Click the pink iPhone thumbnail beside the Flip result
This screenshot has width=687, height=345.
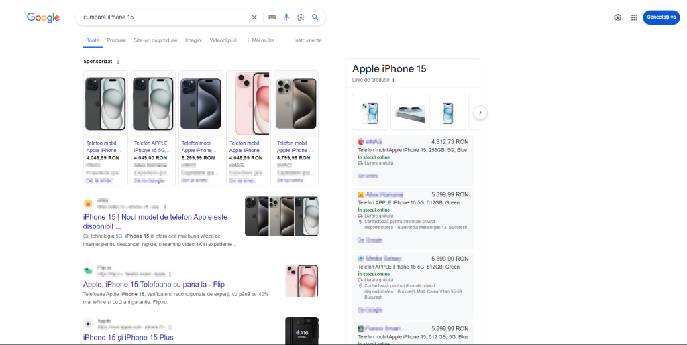point(302,281)
